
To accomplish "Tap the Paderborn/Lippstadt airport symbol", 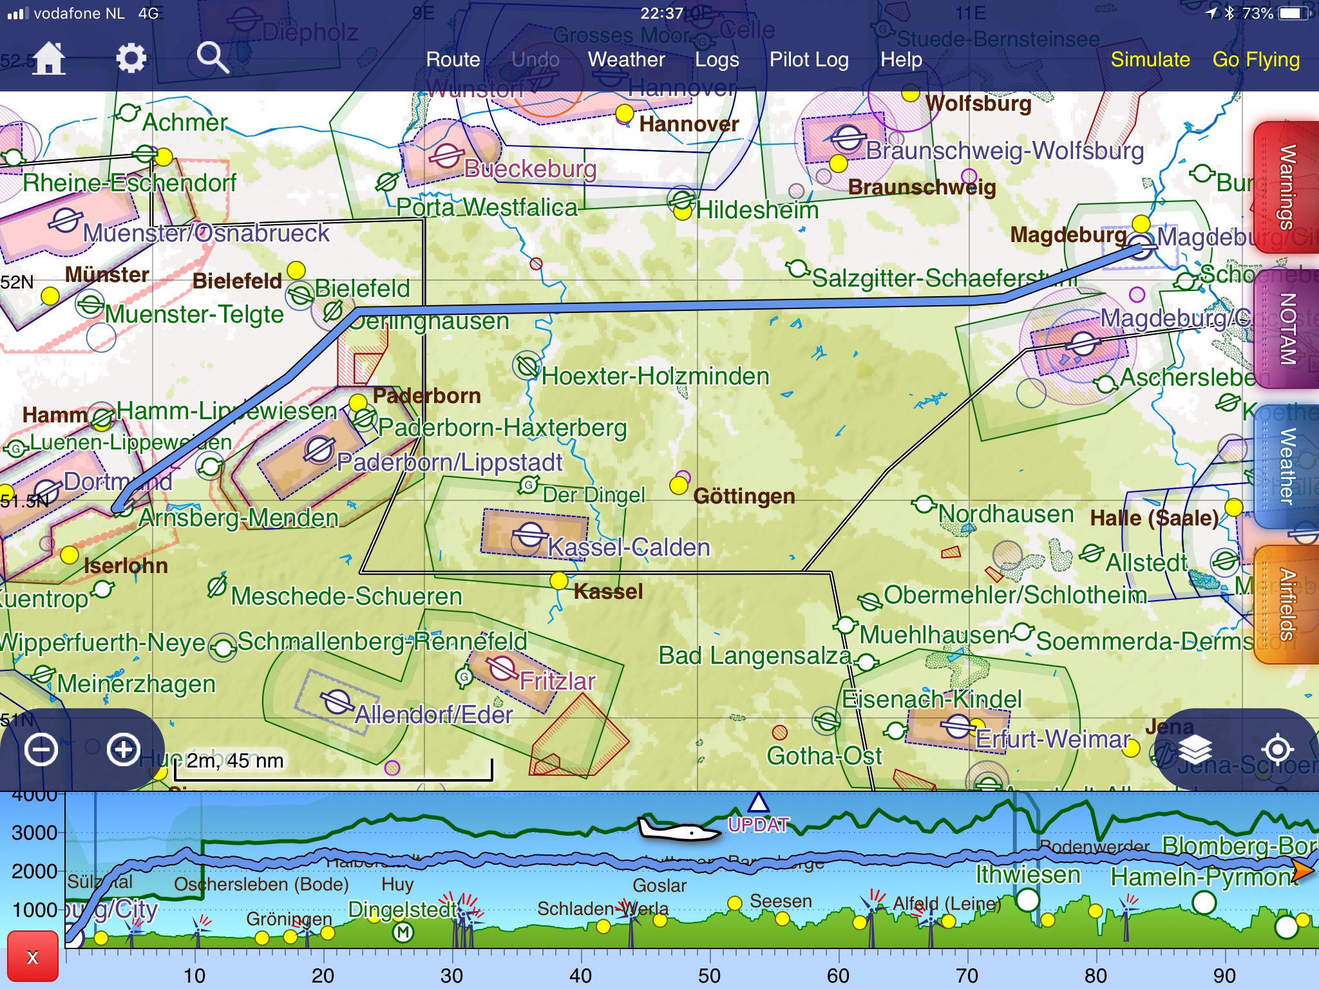I will (x=319, y=449).
